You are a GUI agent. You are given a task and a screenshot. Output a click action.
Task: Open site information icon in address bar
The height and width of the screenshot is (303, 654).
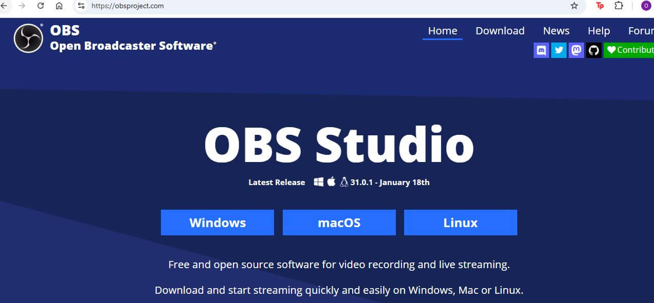[x=81, y=6]
